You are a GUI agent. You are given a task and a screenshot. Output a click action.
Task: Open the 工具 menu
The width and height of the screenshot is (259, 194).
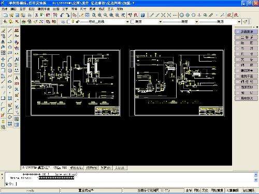[x=110, y=9]
